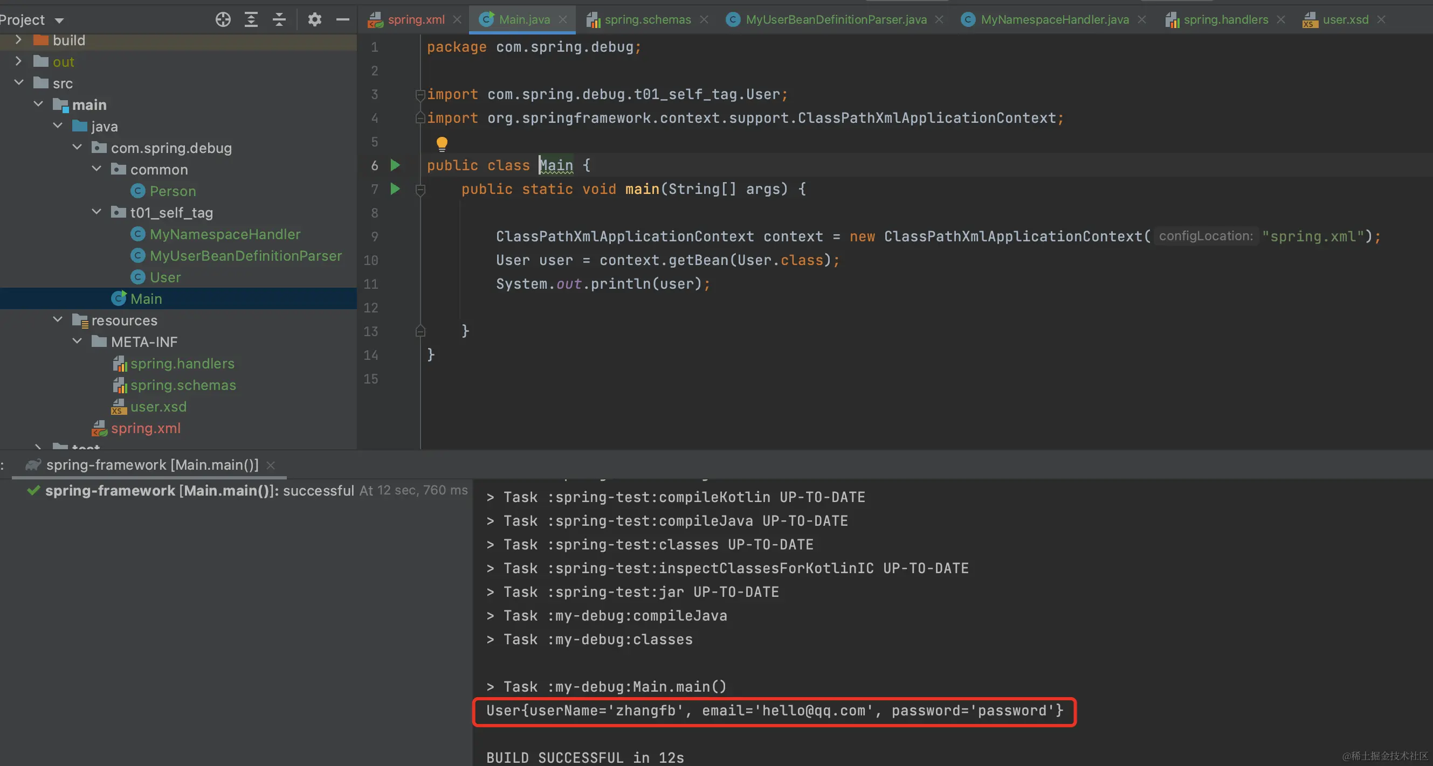
Task: Switch to MyNamespaceHandler.java tab
Action: tap(1054, 19)
